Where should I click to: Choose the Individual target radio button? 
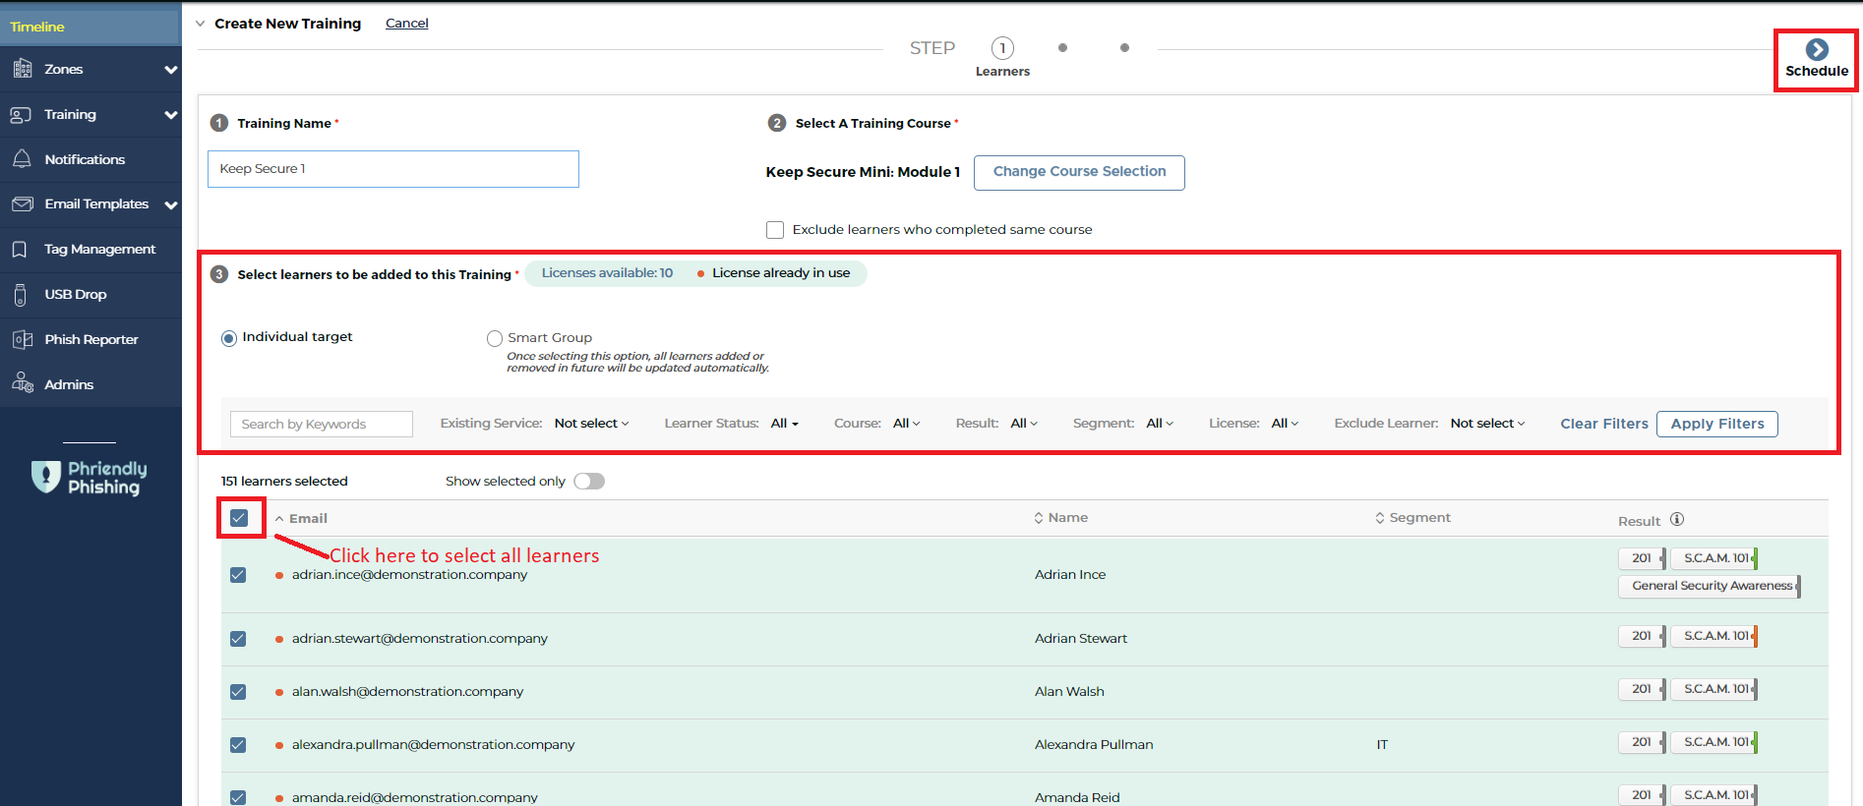pos(229,338)
